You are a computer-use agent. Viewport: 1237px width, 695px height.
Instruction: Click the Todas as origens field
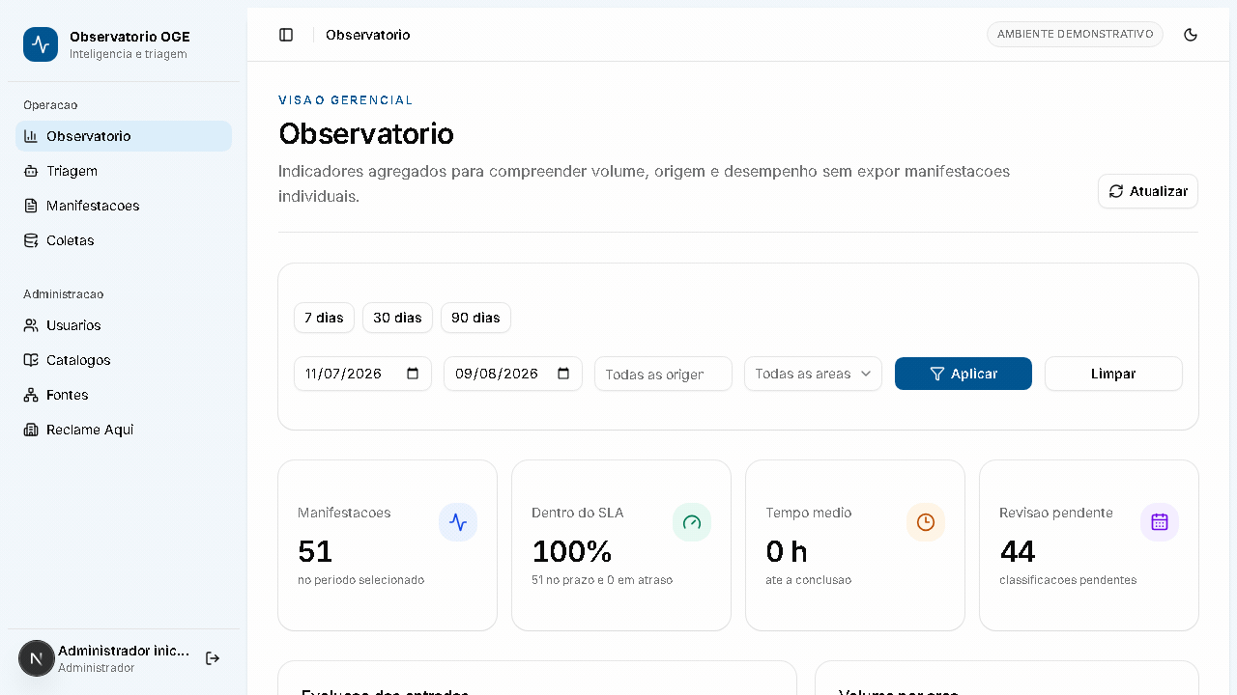tap(663, 374)
